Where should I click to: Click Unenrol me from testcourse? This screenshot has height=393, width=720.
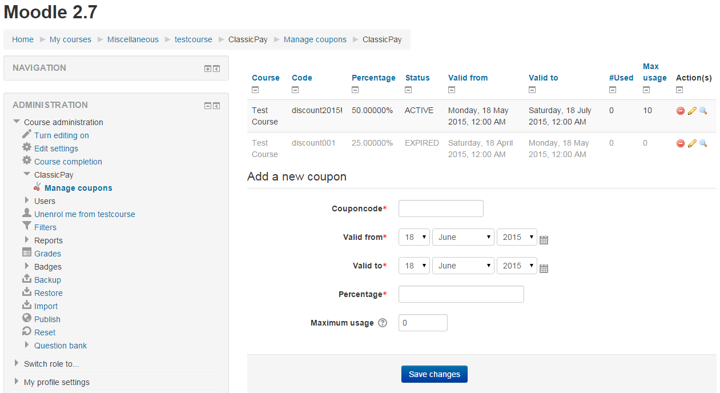coord(85,214)
